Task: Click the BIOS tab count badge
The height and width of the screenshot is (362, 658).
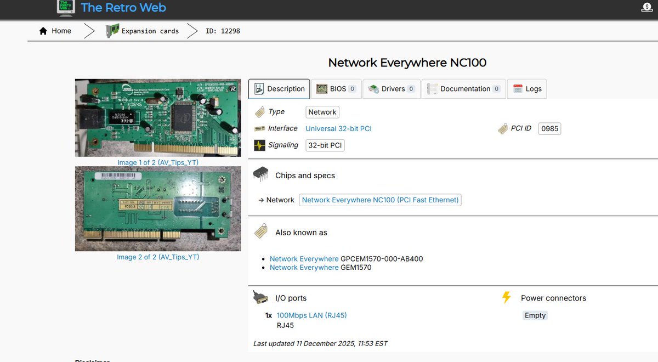Action: pyautogui.click(x=353, y=89)
